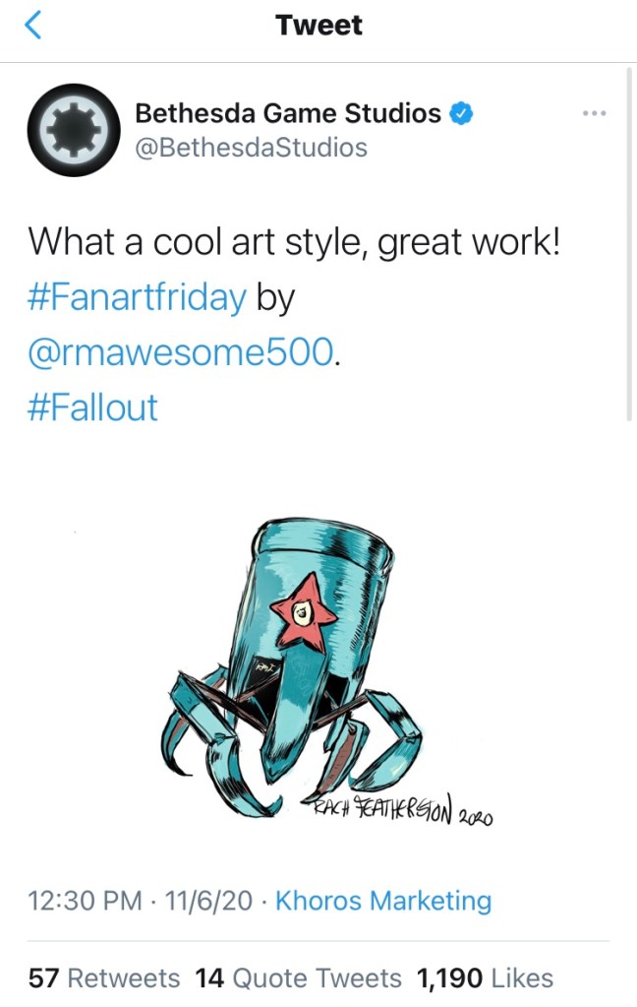Tap the 12:30 PM timestamp

coord(85,901)
